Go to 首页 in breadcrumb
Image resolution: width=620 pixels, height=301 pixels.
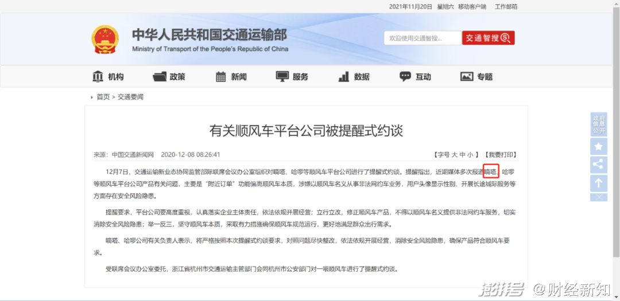(103, 97)
